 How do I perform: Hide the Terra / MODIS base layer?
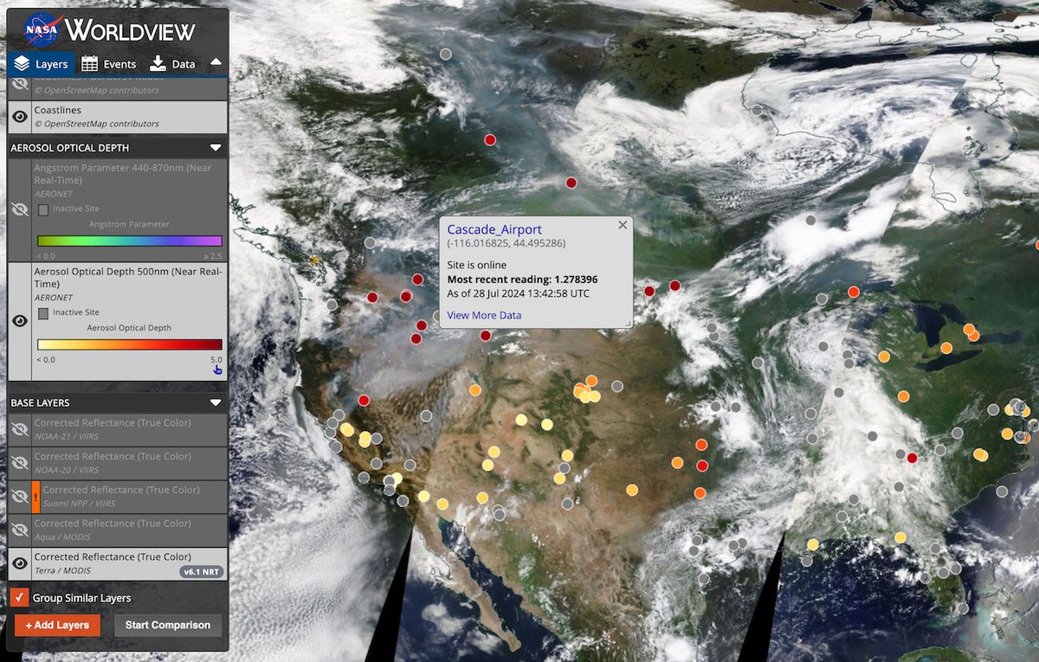(x=20, y=563)
